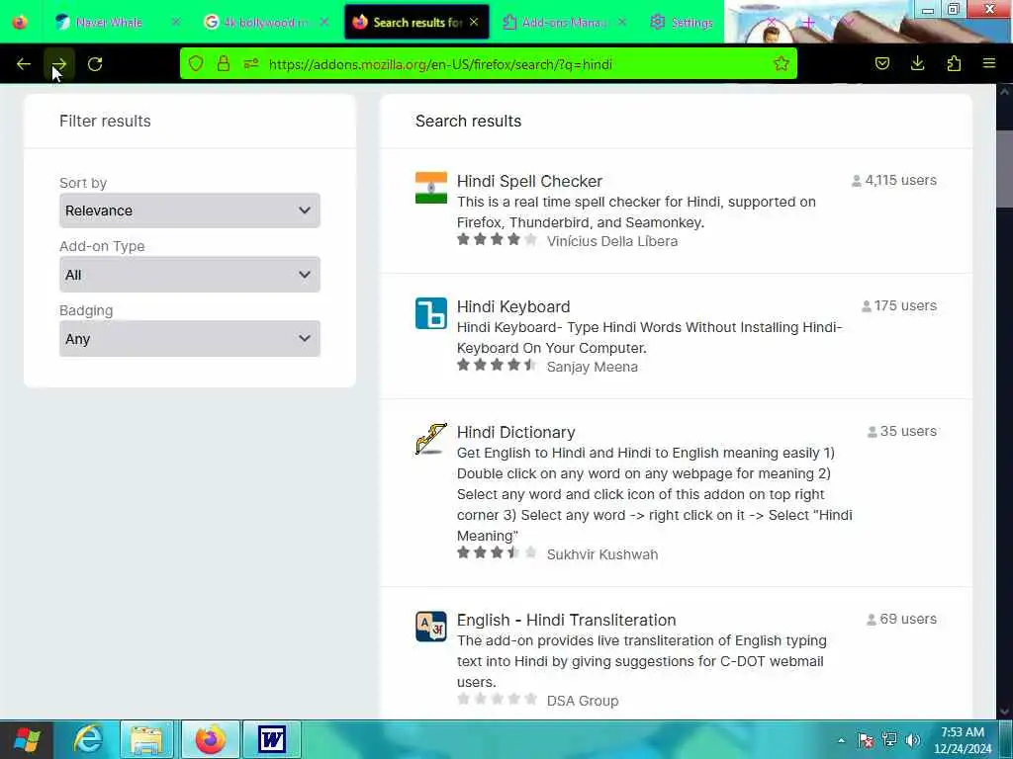Go back to the previous page
The height and width of the screenshot is (759, 1013).
click(x=24, y=64)
